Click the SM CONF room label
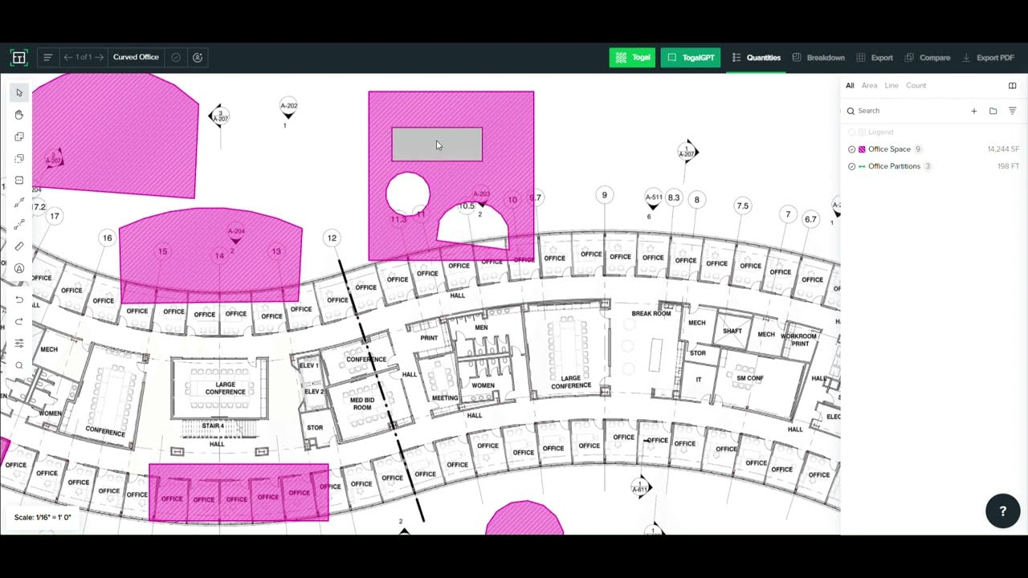This screenshot has width=1028, height=578. (750, 378)
